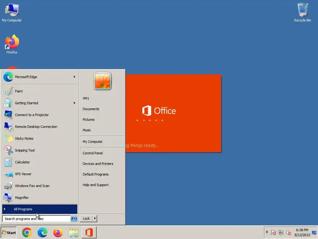This screenshot has height=239, width=318.
Task: Click the network tray icon
Action: [x=281, y=232]
